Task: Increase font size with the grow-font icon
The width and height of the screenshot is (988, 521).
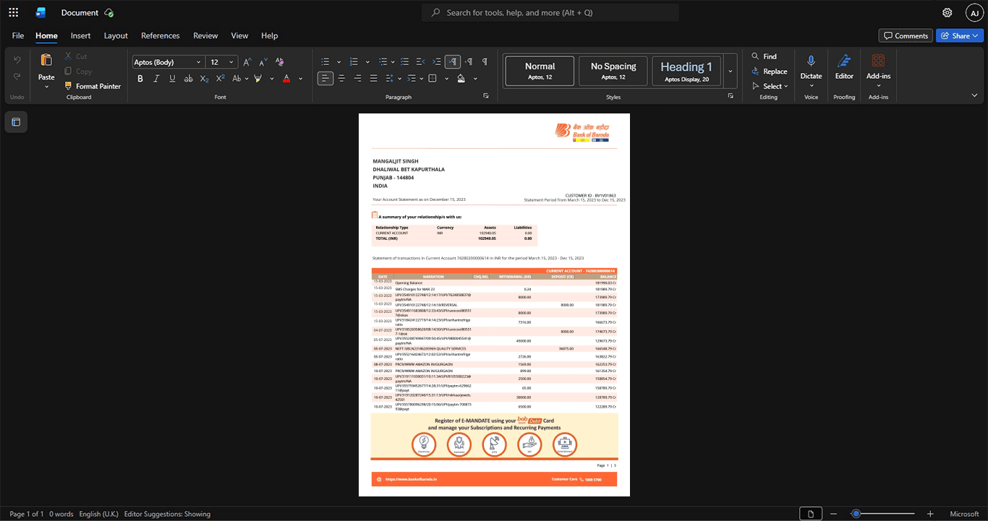Action: pos(247,62)
